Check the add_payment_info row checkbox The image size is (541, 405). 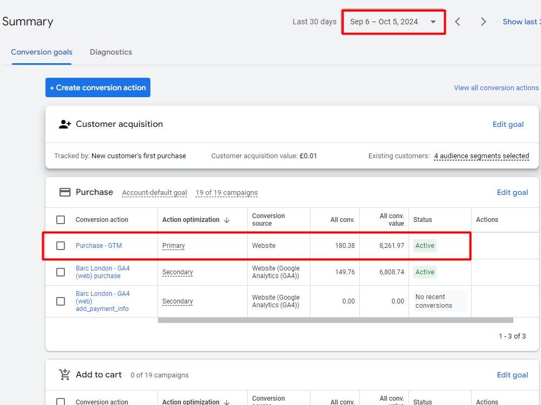point(61,301)
